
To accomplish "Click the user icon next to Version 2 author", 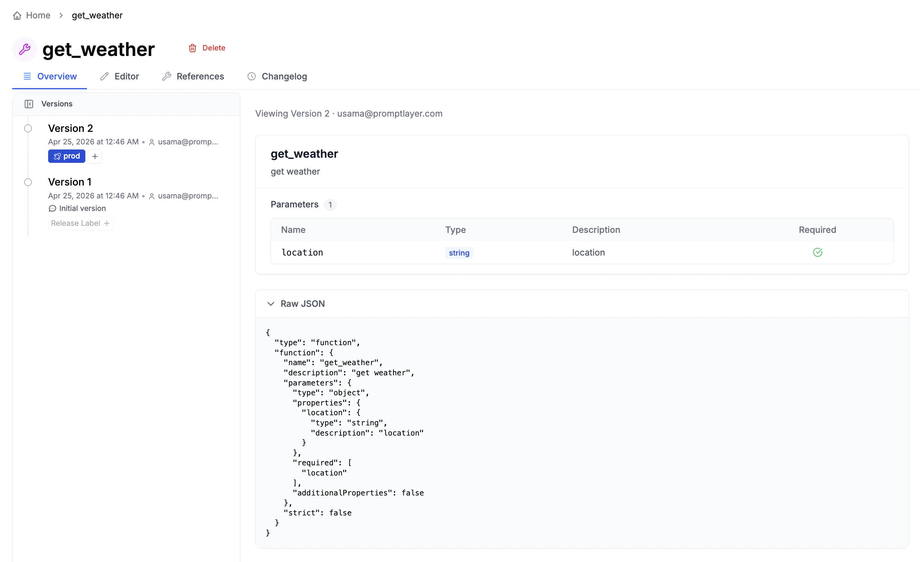I will 151,142.
